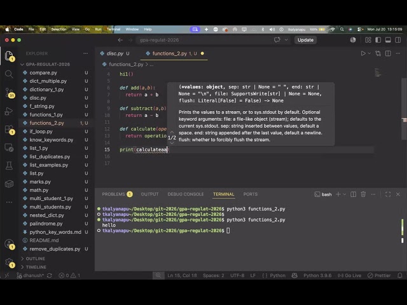Open the run button dropdown arrow
Screen dimensions: 407x305
(369, 53)
